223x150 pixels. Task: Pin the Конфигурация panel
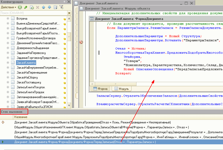pyautogui.click(x=64, y=2)
